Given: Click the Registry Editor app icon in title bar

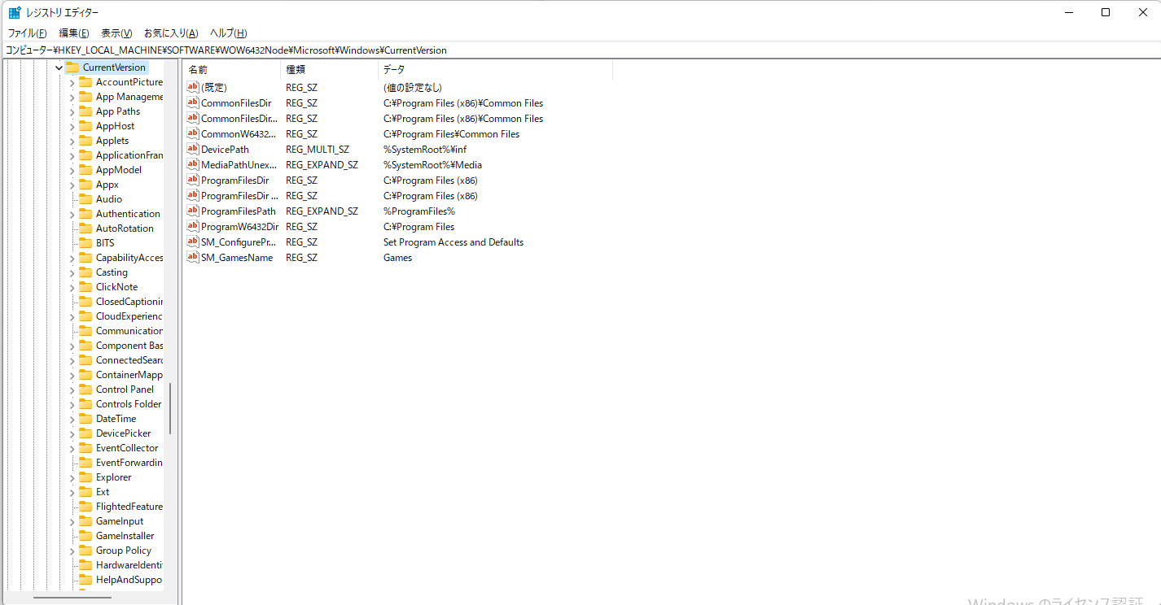Looking at the screenshot, I should click(x=15, y=12).
